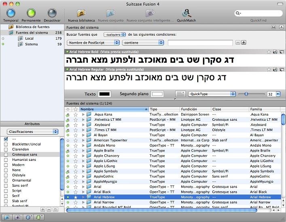This screenshot has width=286, height=222.
Task: Expand the Apple Symbols family row
Action: [x=83, y=171]
